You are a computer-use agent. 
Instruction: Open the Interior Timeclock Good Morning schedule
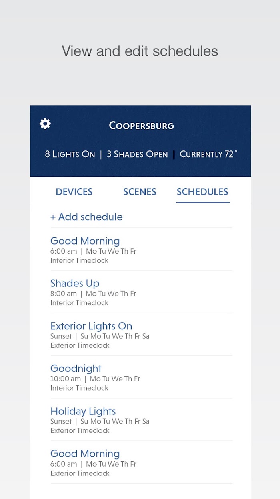point(141,249)
